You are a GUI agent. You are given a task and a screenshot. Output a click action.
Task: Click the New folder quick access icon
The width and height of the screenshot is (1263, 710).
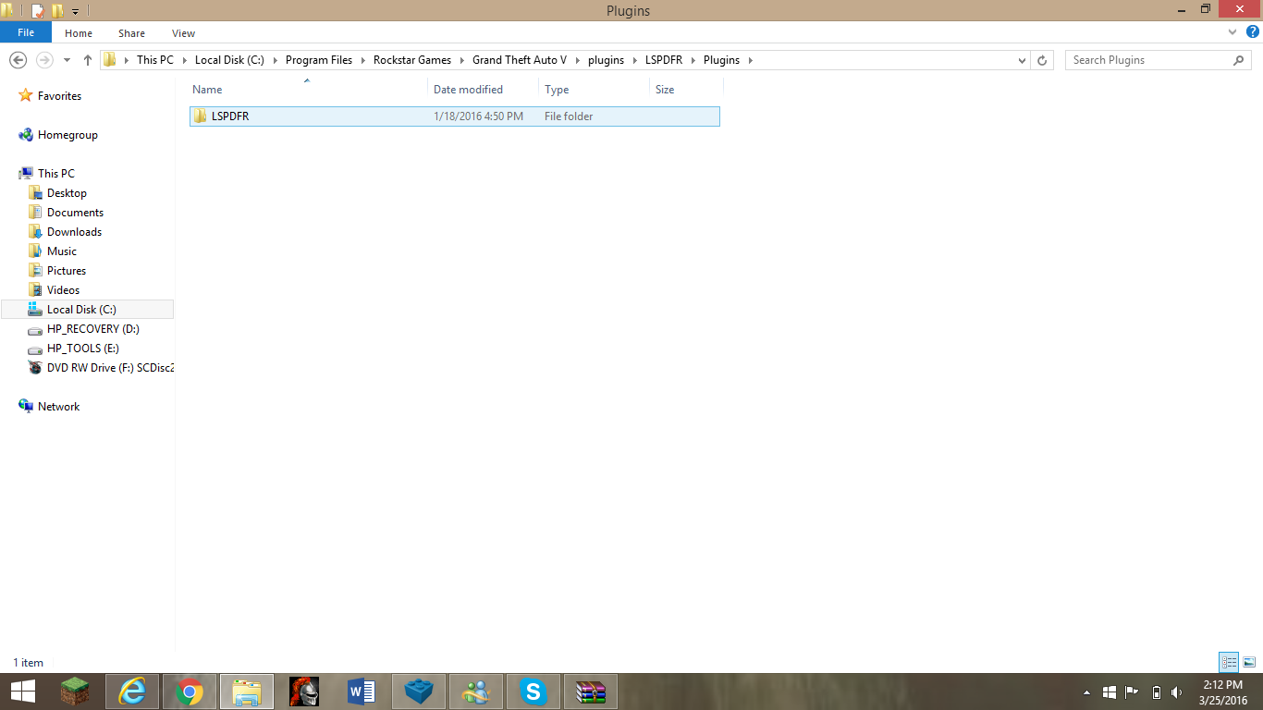[x=57, y=11]
